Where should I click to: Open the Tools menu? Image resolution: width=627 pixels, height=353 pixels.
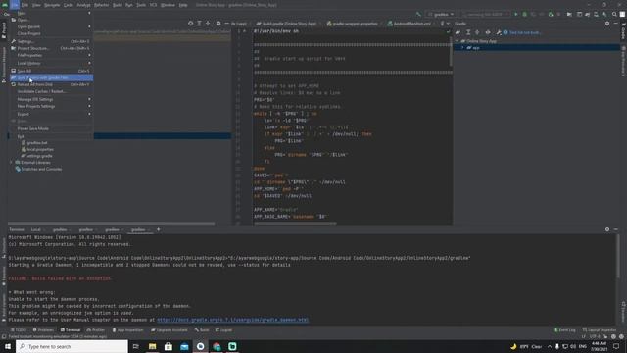(x=141, y=5)
